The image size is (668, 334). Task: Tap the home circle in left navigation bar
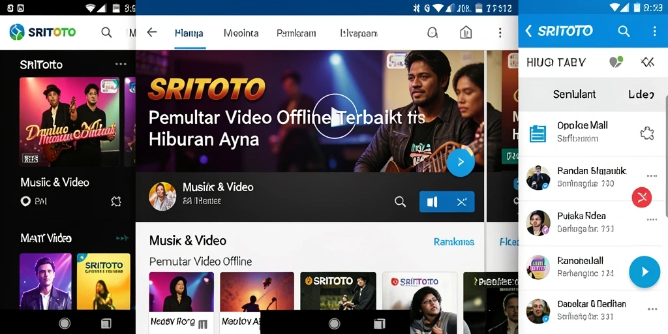tap(65, 324)
